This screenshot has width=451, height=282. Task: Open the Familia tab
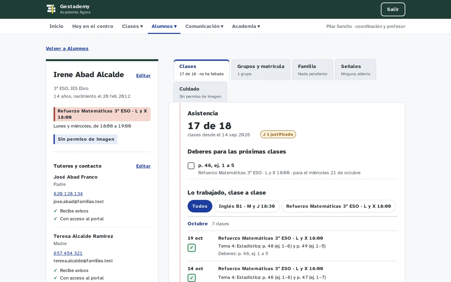(313, 70)
